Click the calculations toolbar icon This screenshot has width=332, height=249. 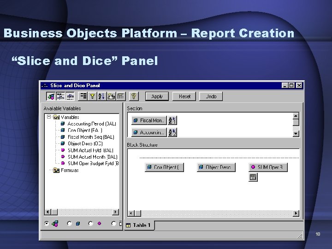[x=121, y=96]
